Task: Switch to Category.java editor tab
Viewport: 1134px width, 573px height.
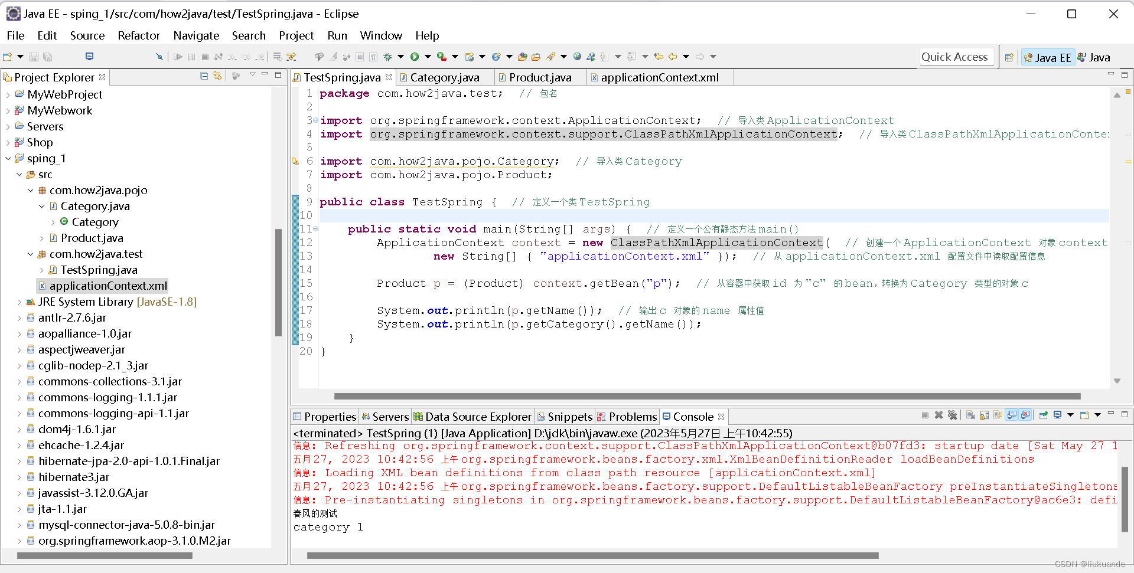Action: click(445, 77)
